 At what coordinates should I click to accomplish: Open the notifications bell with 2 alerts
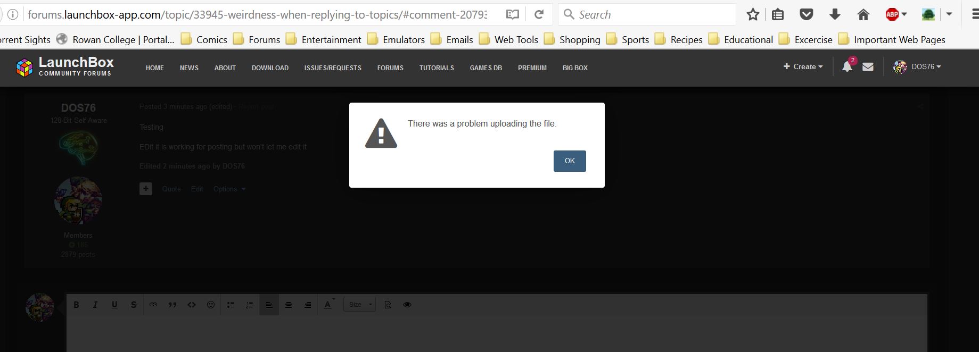[x=848, y=66]
